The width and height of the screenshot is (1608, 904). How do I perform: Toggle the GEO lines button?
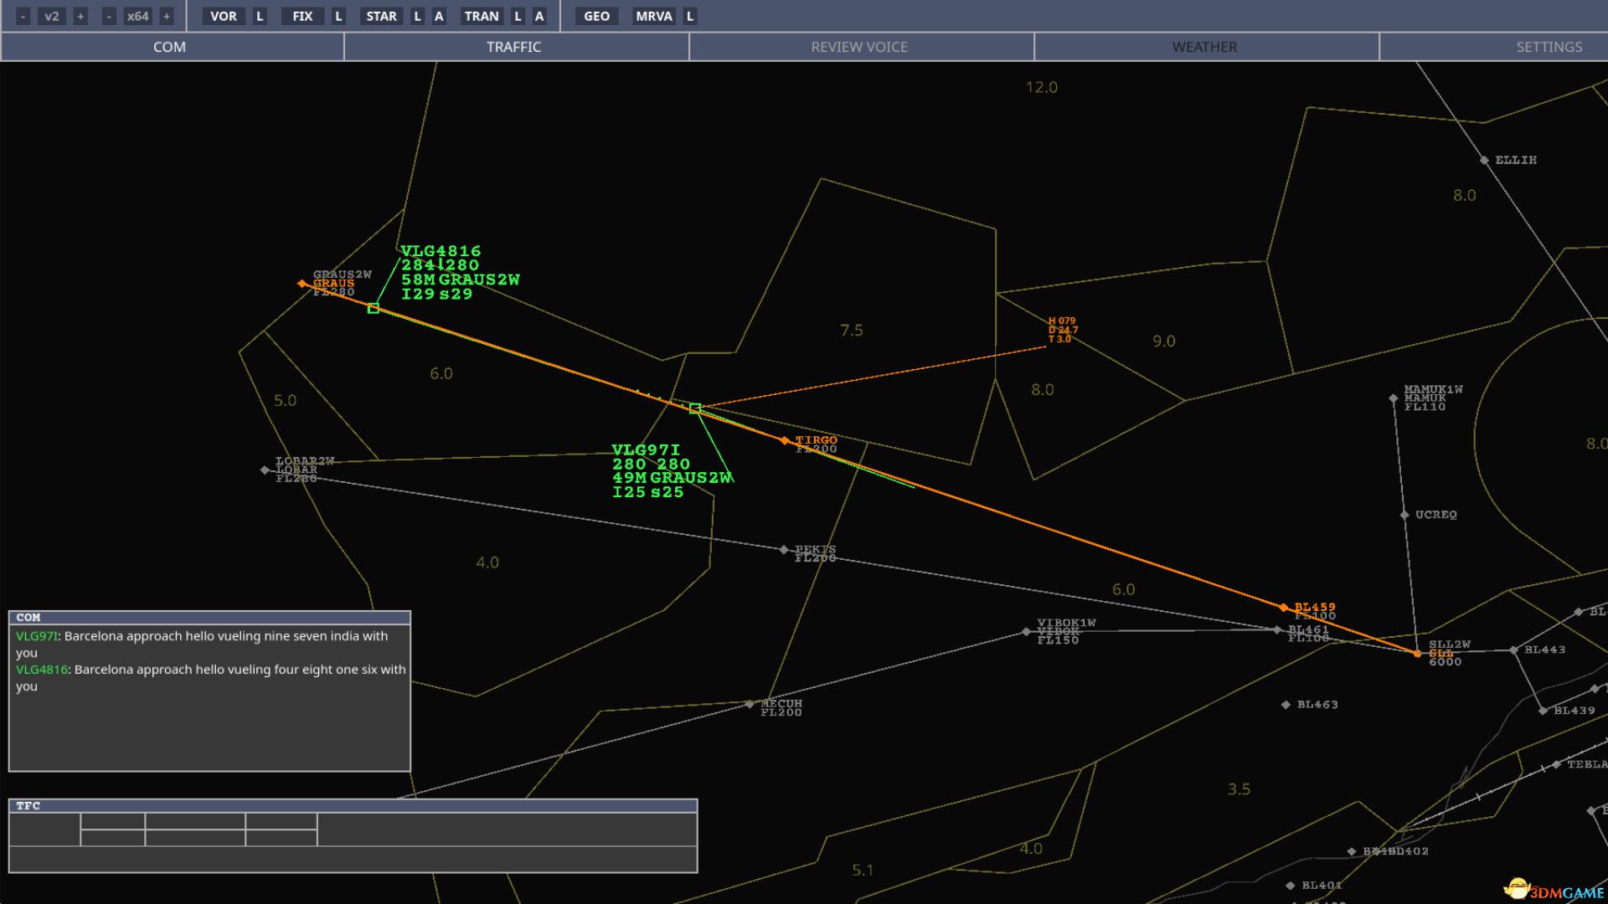596,15
